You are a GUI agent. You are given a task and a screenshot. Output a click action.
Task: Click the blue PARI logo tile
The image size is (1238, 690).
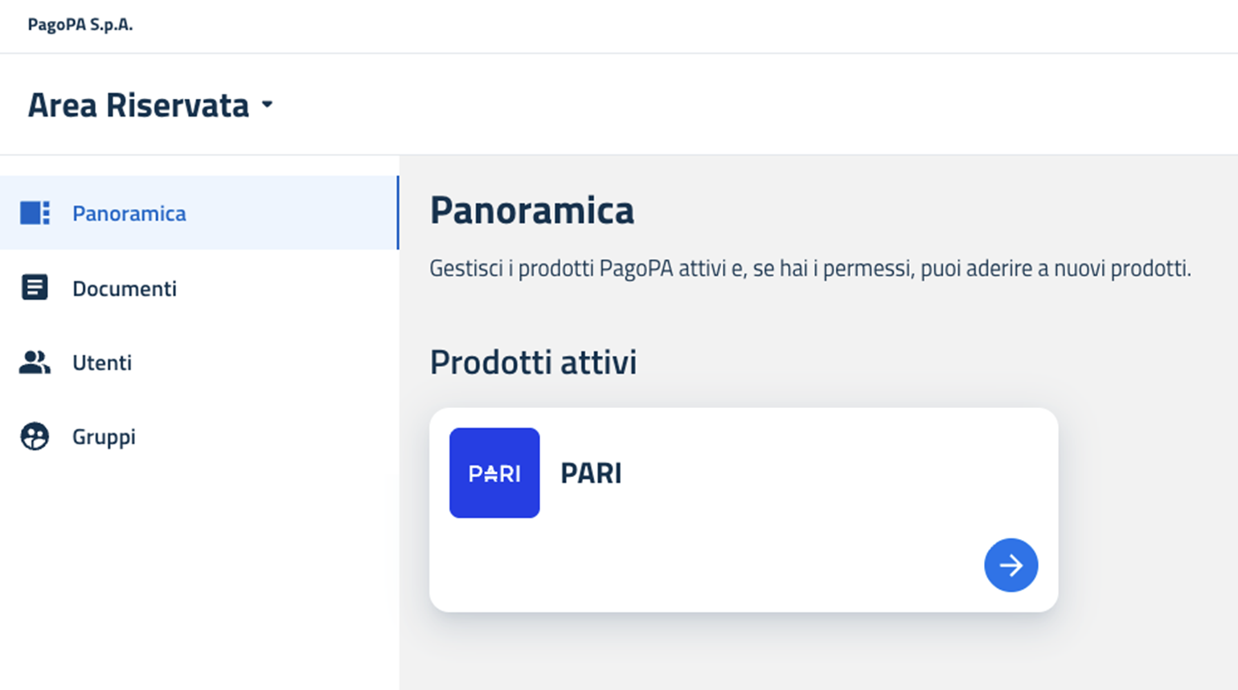494,473
